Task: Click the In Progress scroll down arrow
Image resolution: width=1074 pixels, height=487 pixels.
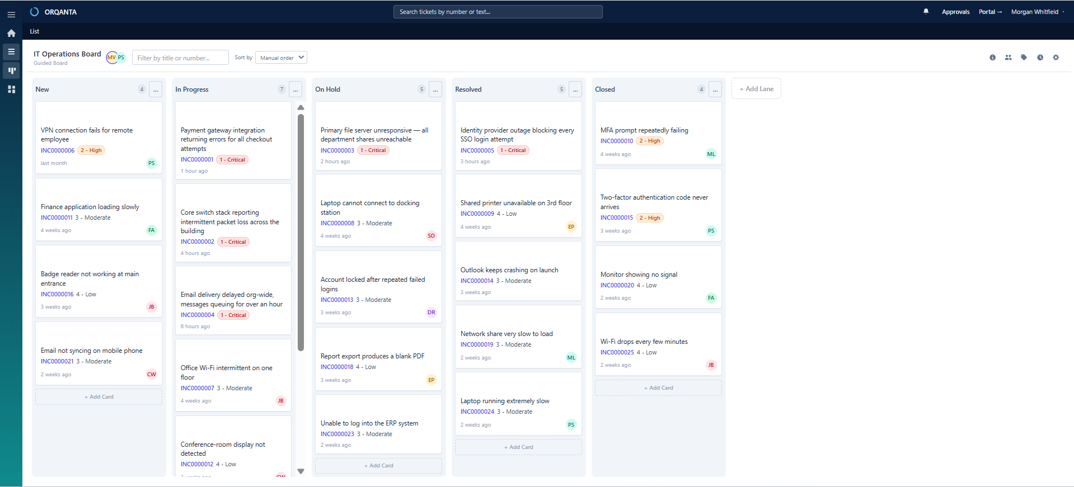Action: point(301,471)
